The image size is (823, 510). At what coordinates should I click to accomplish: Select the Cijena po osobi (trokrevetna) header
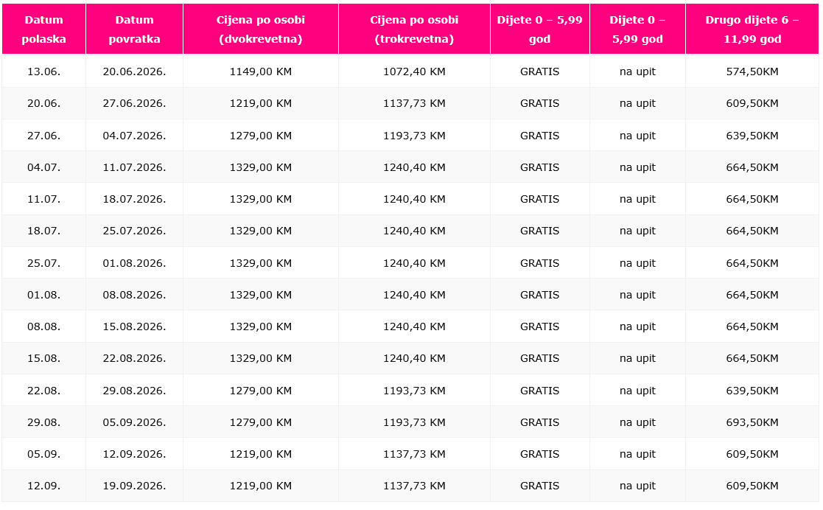tap(414, 29)
